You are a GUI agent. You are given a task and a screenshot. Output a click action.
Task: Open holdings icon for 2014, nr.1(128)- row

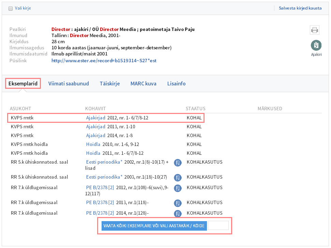178,214
